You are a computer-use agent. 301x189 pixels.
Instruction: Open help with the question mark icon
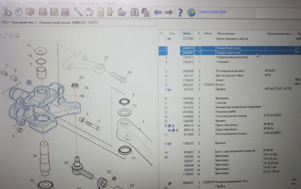click(180, 12)
